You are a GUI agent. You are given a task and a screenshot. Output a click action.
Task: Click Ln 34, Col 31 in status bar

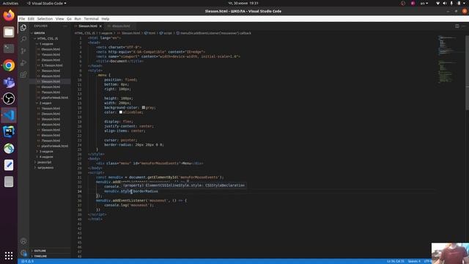point(396,261)
